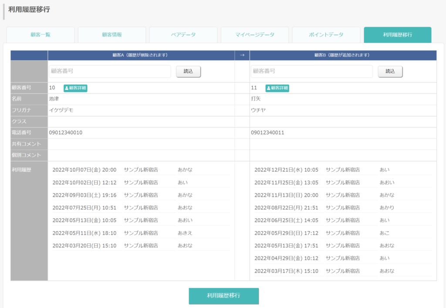Focus customer B 顧客番号 input field
This screenshot has width=446, height=308.
pos(312,71)
